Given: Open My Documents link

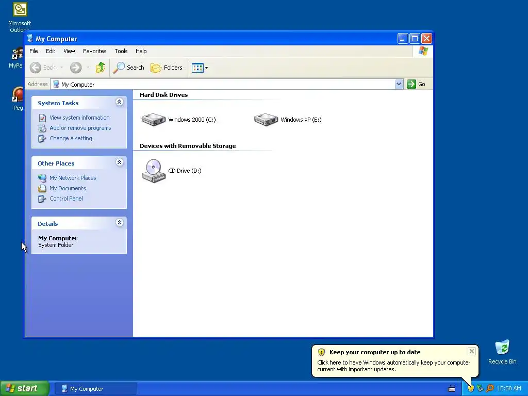Looking at the screenshot, I should click(68, 188).
